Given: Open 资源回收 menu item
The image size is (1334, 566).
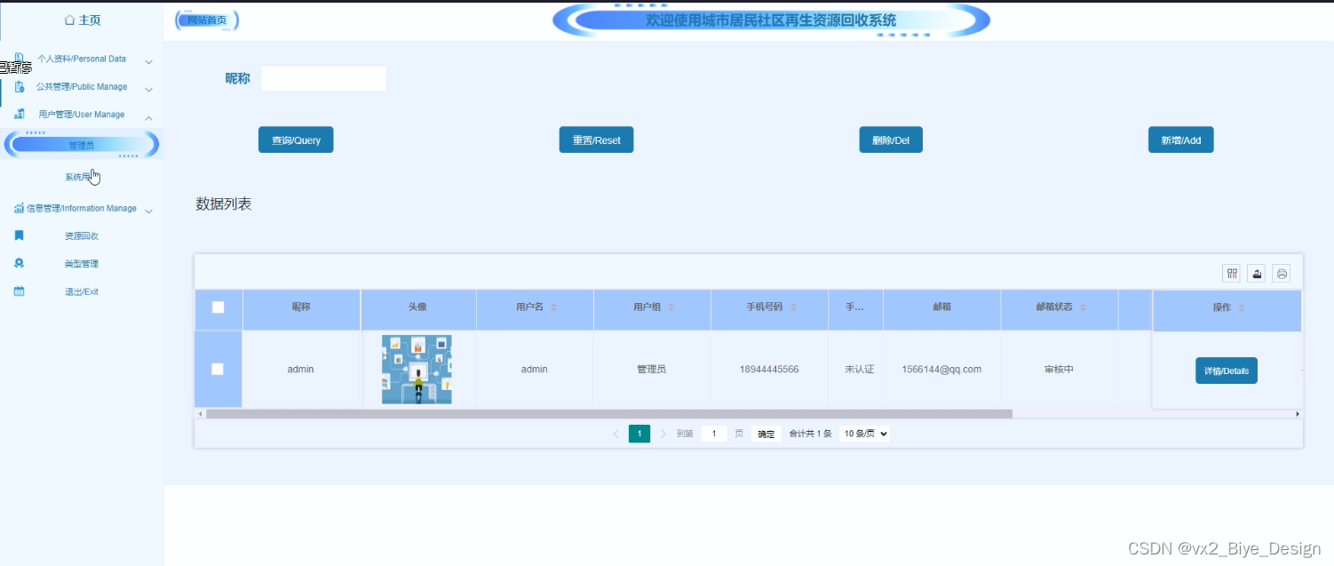Looking at the screenshot, I should click(x=82, y=236).
